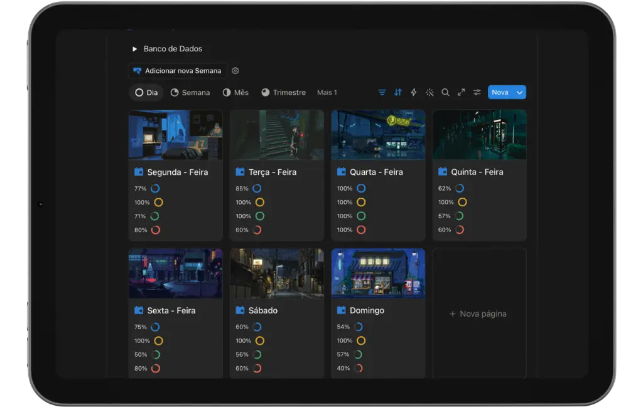Click the 77% blue progress ring on Segunda
643x407 pixels.
[x=155, y=188]
